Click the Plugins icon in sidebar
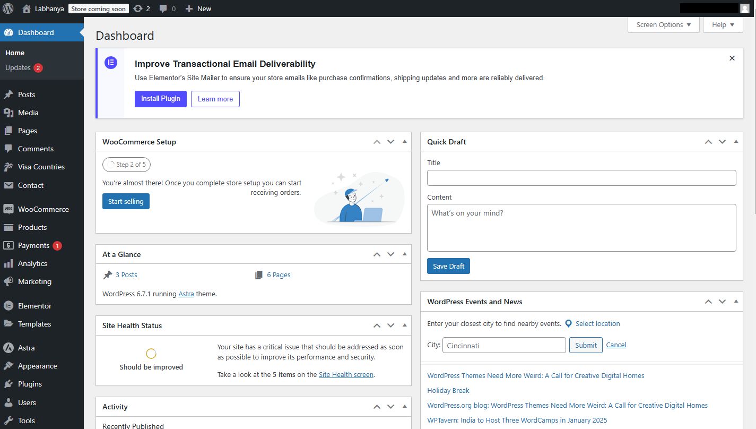This screenshot has height=429, width=756. [8, 384]
